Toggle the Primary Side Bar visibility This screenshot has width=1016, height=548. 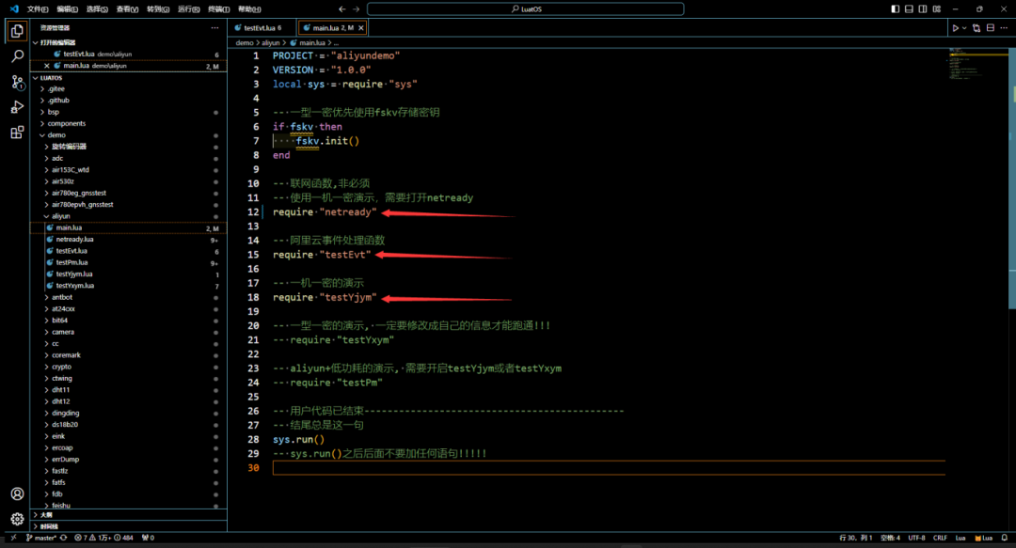[894, 8]
